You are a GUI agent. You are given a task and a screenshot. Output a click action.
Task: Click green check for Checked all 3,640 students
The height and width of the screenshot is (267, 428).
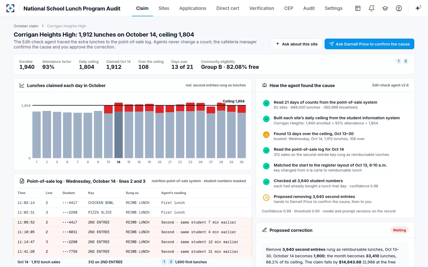(266, 182)
